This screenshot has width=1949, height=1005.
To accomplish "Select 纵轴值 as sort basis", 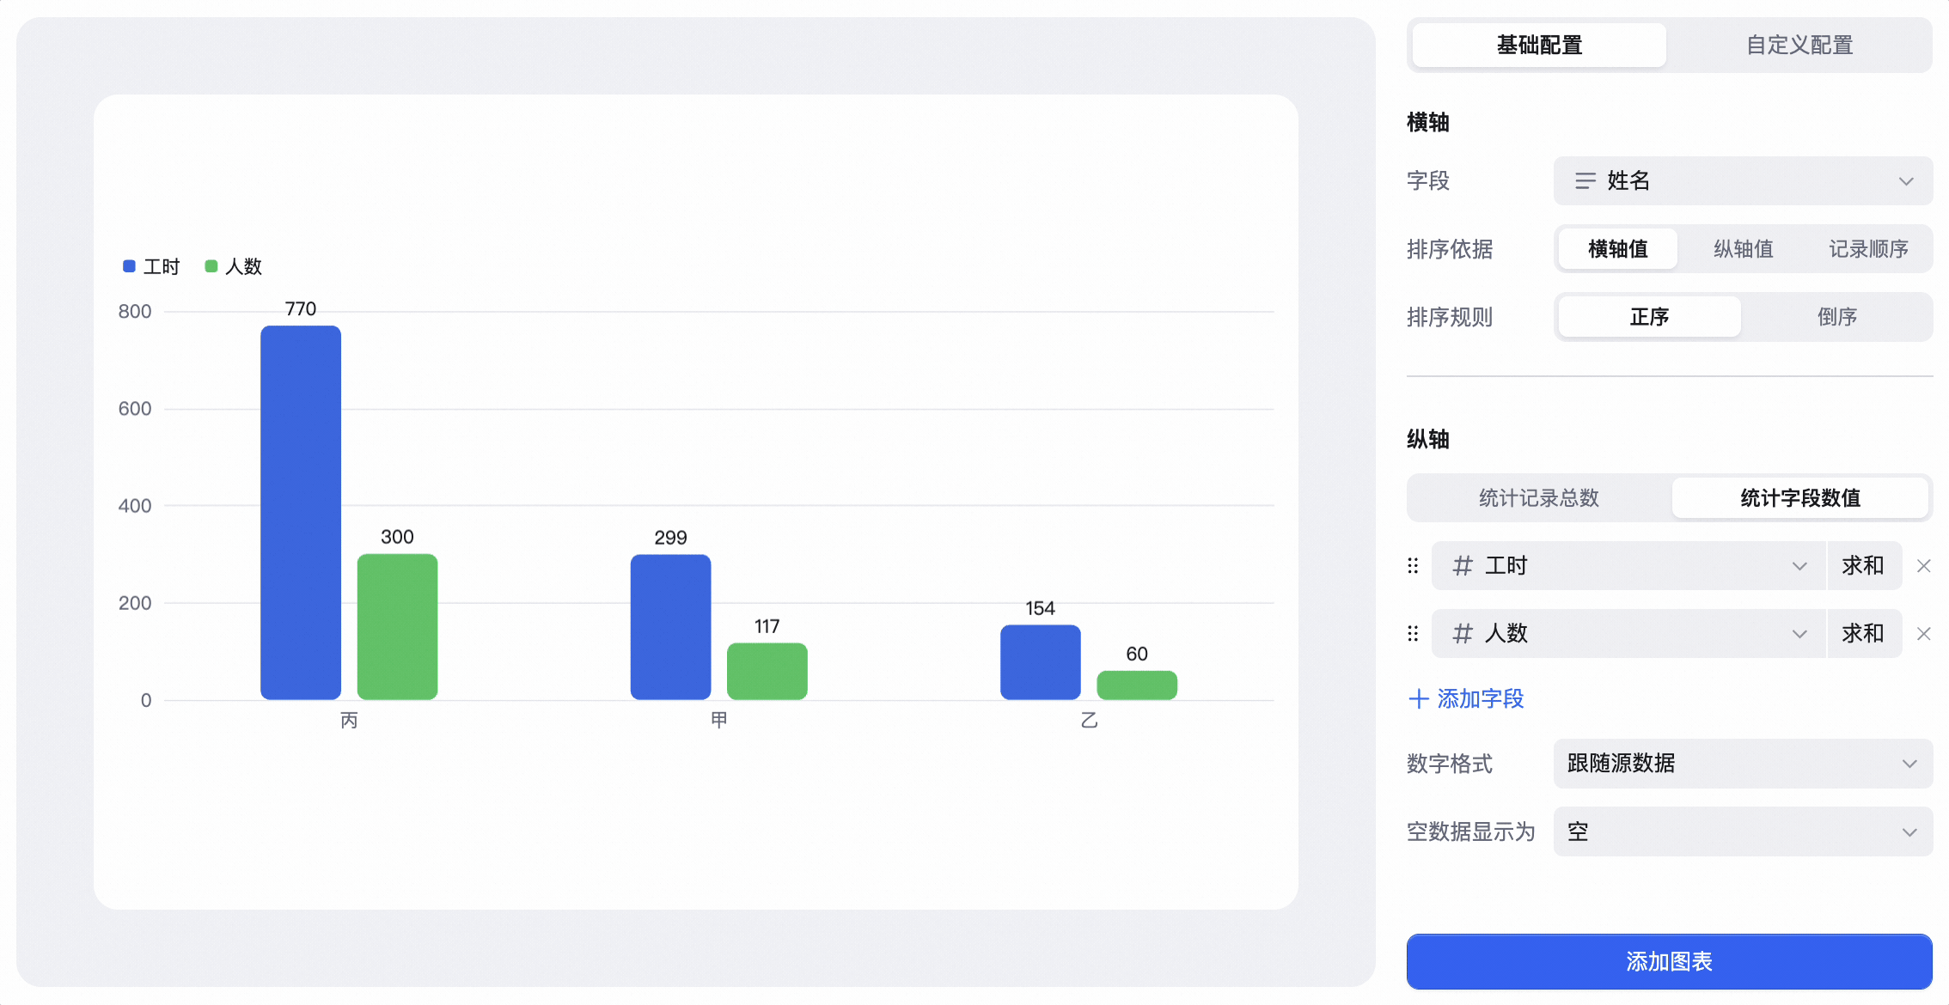I will coord(1744,249).
